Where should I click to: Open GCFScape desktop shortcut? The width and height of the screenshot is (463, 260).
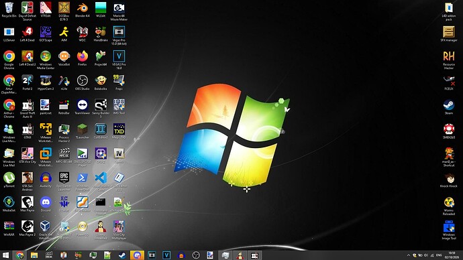46,34
